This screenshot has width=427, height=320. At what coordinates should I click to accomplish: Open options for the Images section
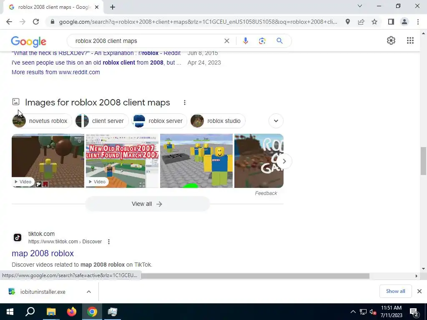coord(185,102)
